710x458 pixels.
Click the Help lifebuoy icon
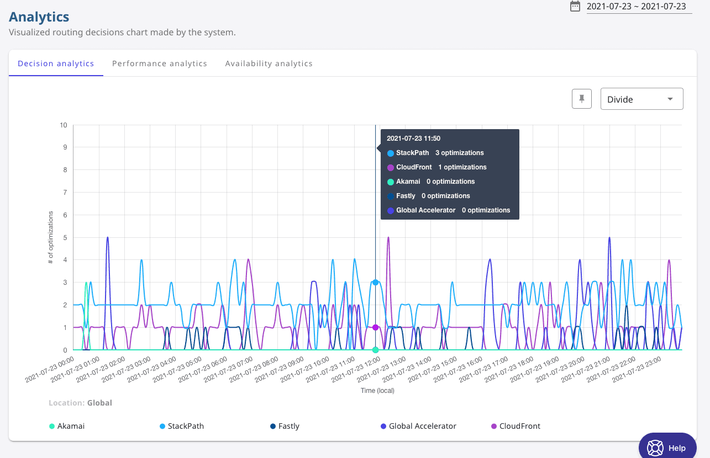[655, 448]
